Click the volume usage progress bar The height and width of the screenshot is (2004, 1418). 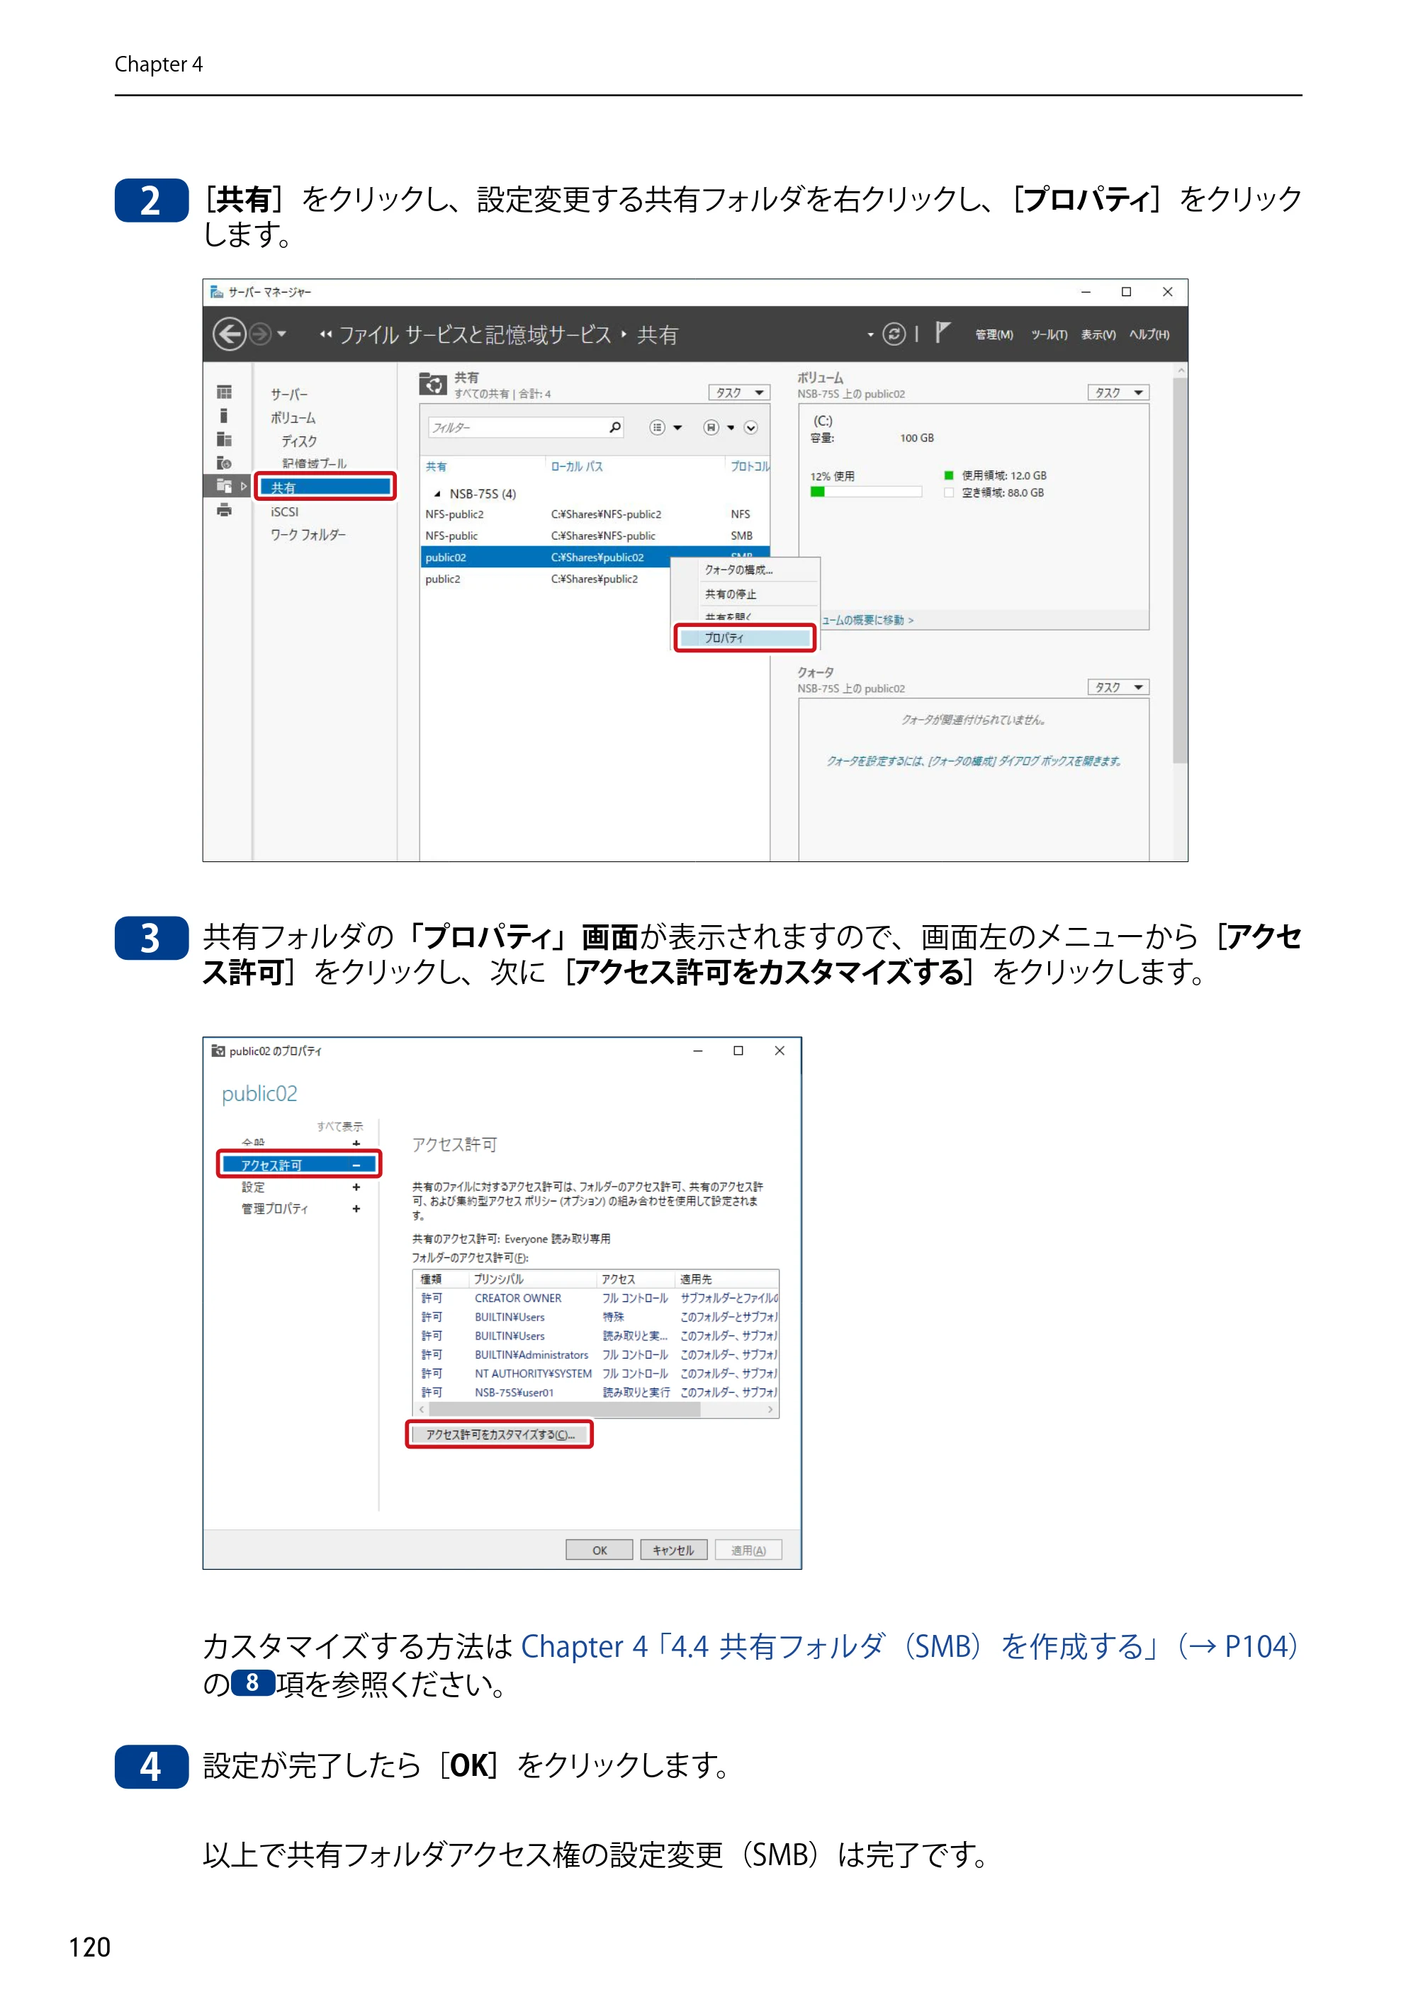865,492
